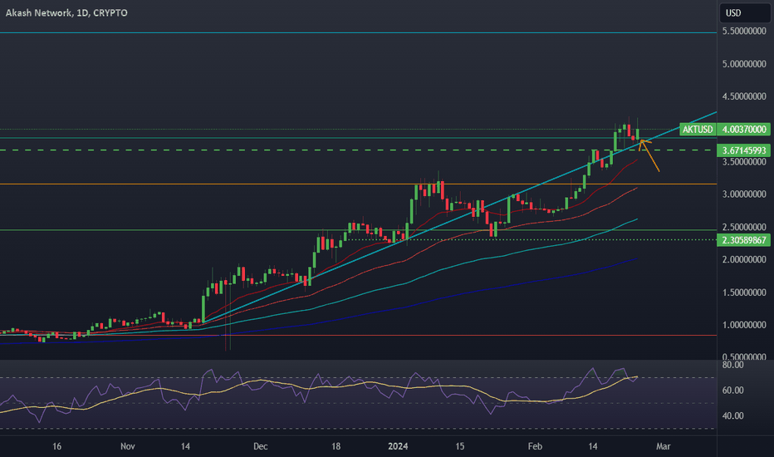Click the 1.50000000 price axis value

pos(744,292)
